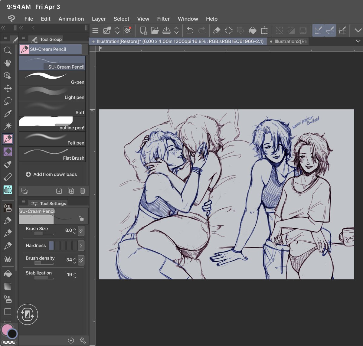
Task: Choose the Light pen sub tool
Action: pos(52,93)
